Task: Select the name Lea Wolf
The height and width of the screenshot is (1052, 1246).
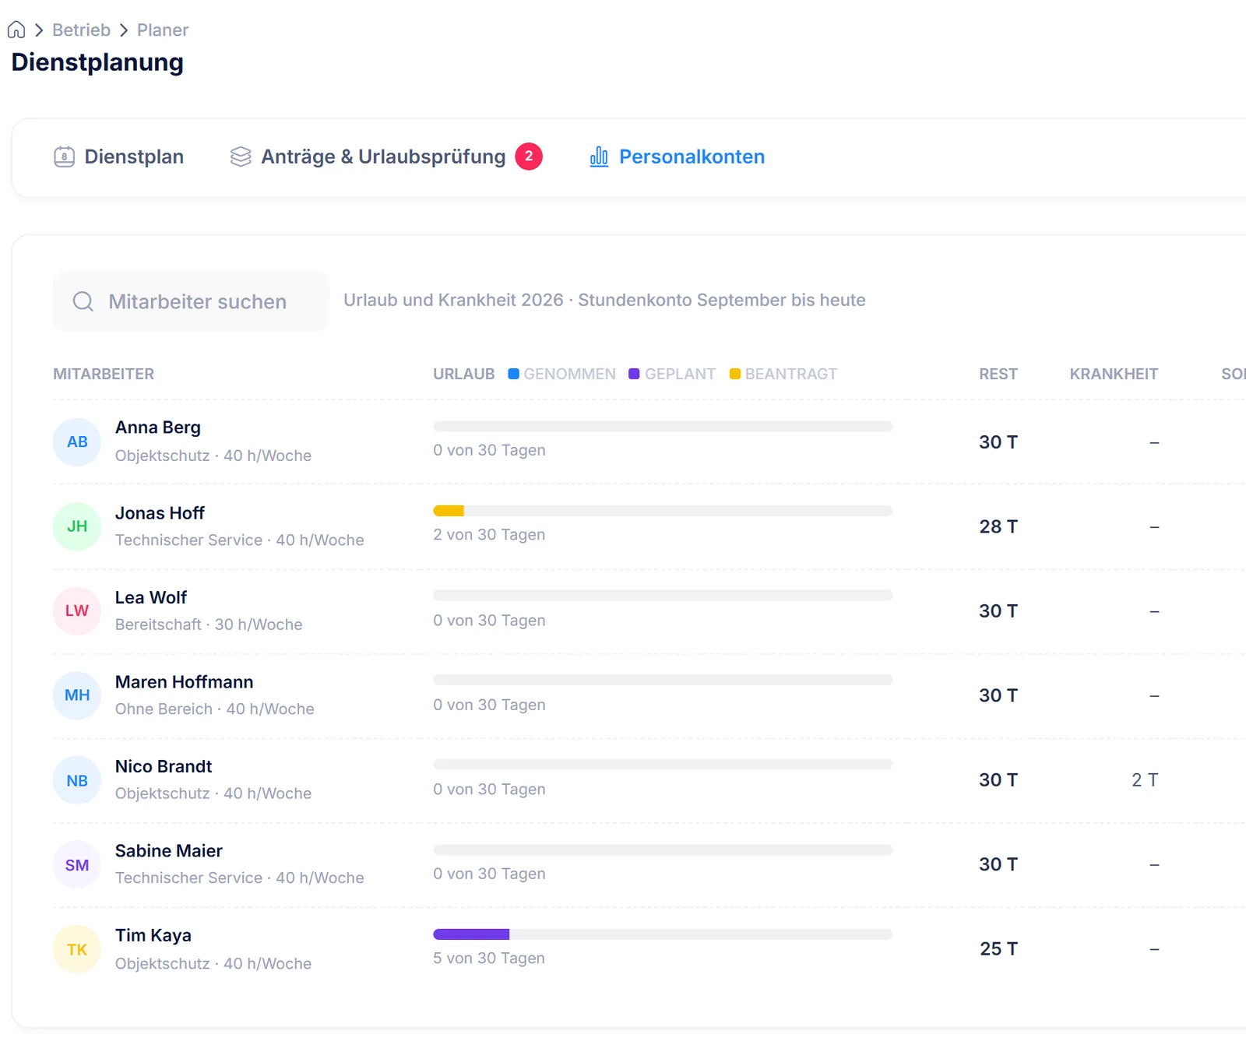Action: 151,597
